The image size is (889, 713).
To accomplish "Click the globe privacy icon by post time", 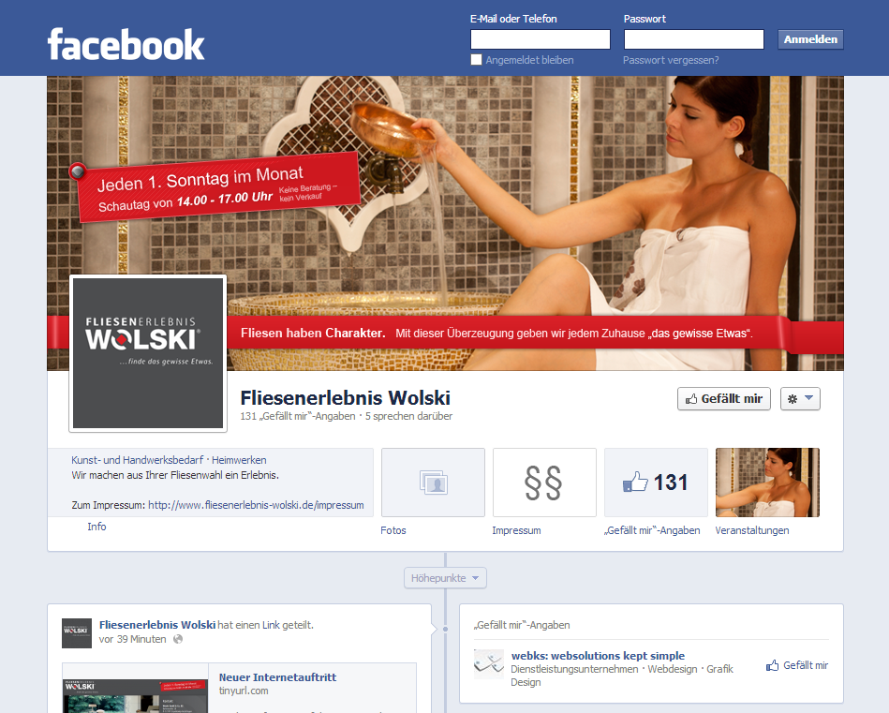I will [x=178, y=639].
